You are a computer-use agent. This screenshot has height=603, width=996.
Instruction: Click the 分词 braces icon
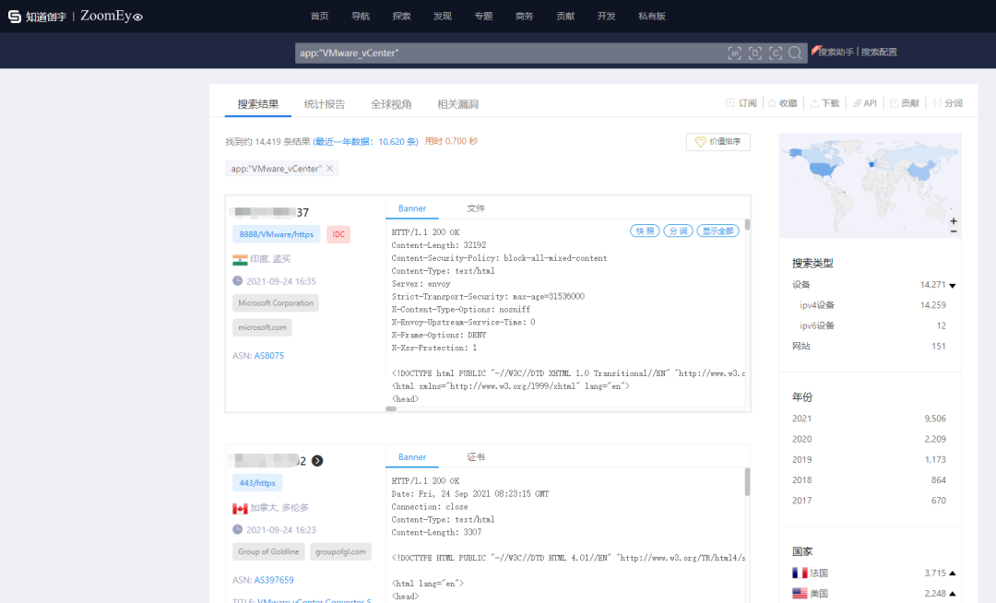point(937,103)
